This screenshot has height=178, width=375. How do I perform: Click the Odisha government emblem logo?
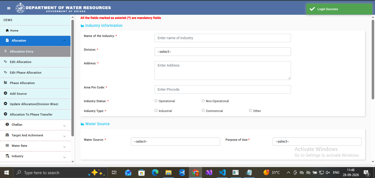[20, 8]
